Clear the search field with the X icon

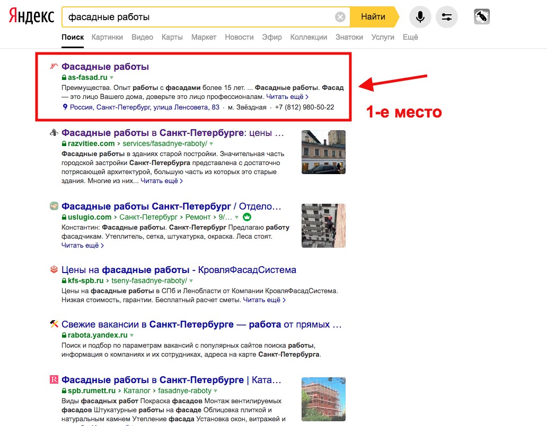(340, 17)
